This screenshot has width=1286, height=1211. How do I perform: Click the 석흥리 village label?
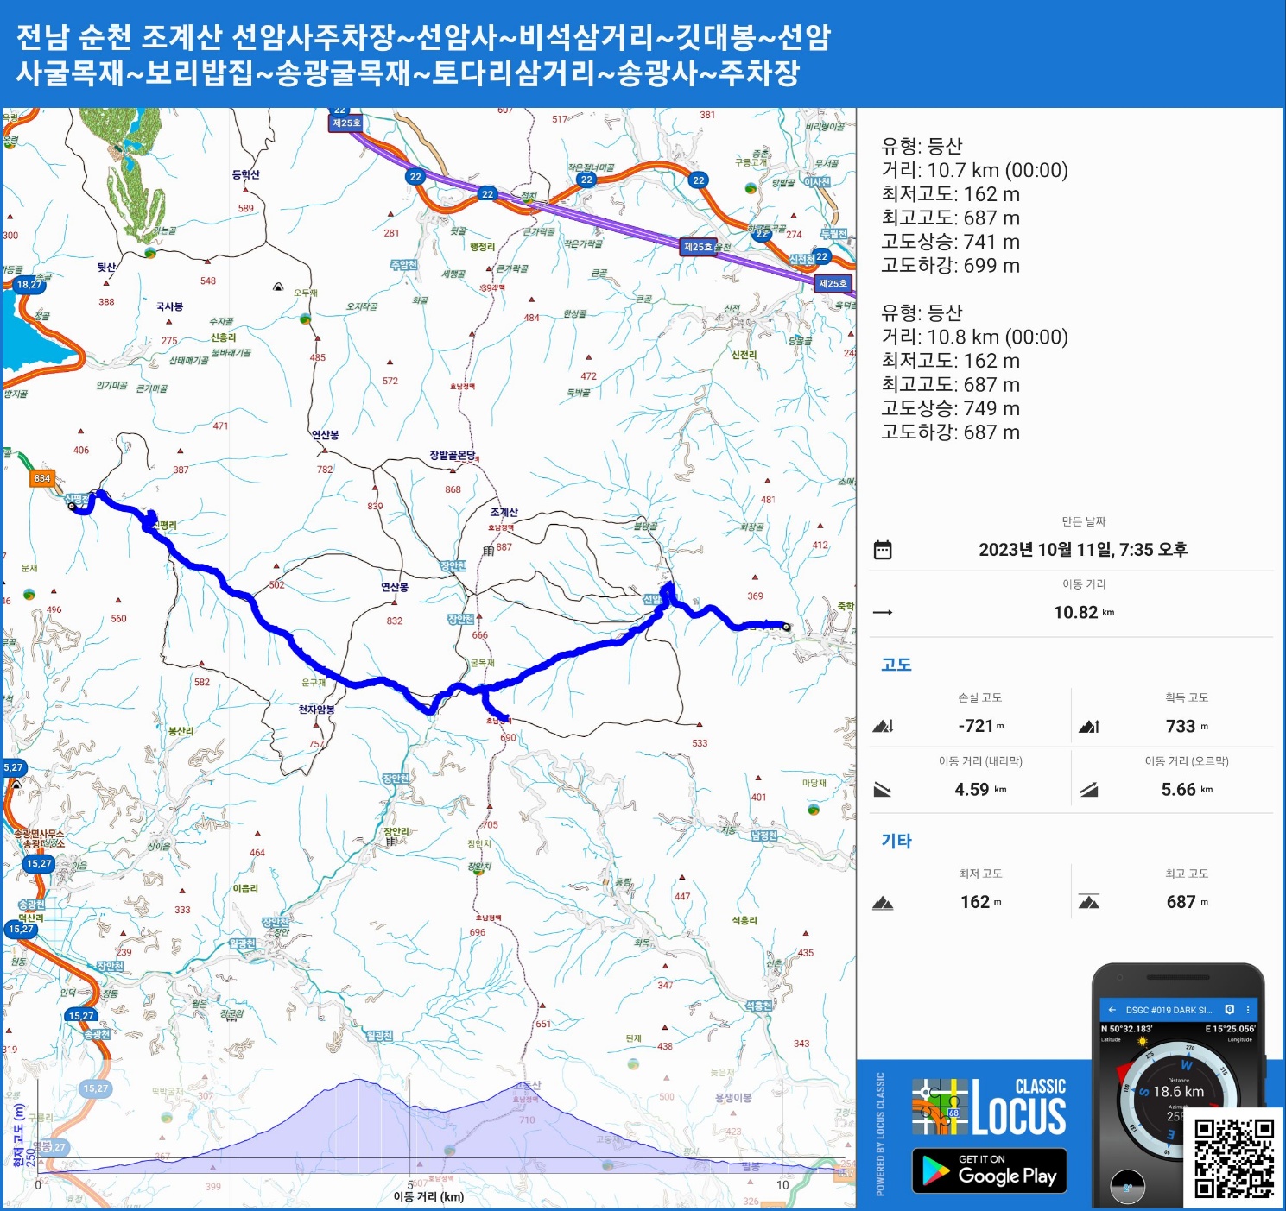744,920
